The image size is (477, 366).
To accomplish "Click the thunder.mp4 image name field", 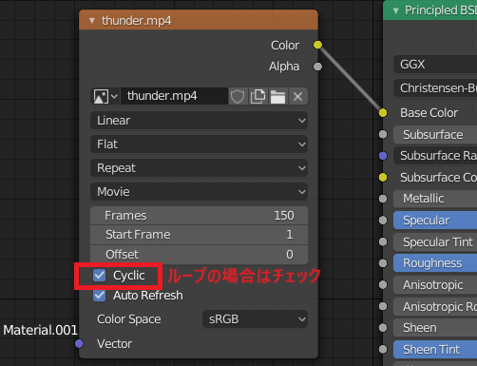I will coord(174,96).
